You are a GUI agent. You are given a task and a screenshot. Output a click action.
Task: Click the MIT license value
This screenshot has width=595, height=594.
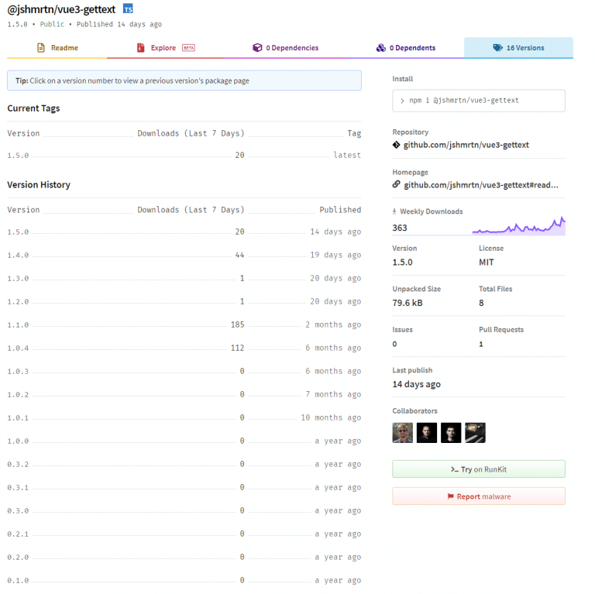(x=486, y=263)
